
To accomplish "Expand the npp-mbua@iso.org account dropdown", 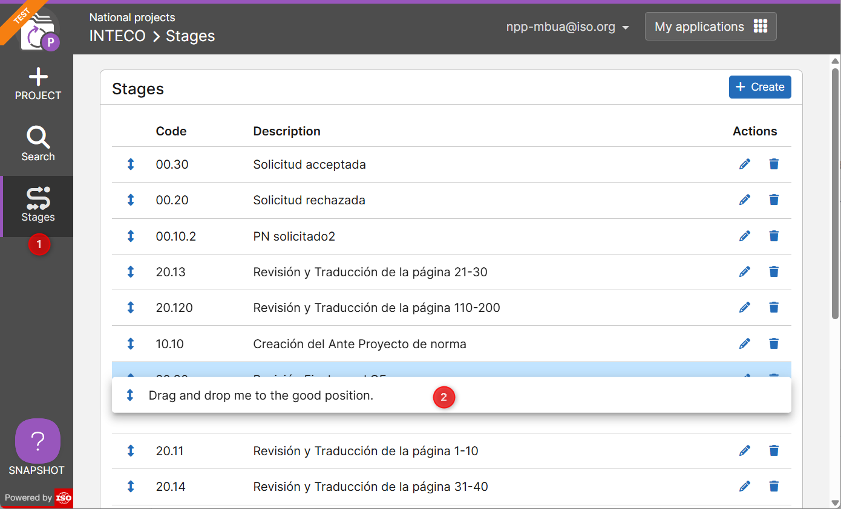I will [568, 27].
